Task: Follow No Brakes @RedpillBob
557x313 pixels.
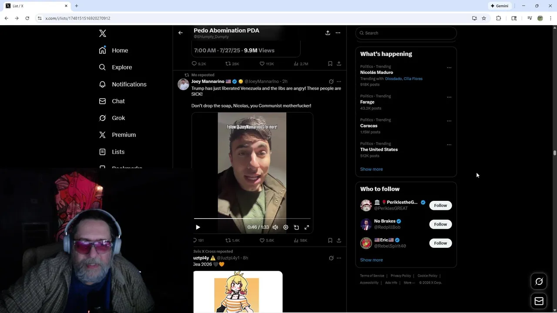Action: pyautogui.click(x=440, y=224)
